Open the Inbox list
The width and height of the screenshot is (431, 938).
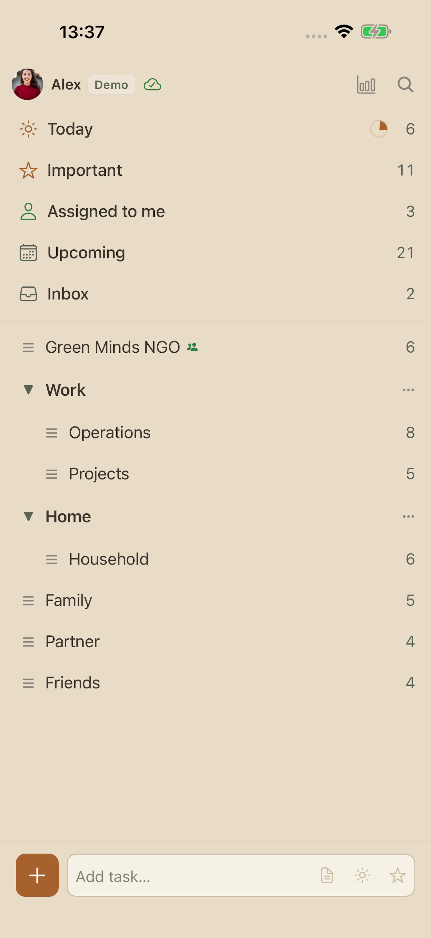215,294
